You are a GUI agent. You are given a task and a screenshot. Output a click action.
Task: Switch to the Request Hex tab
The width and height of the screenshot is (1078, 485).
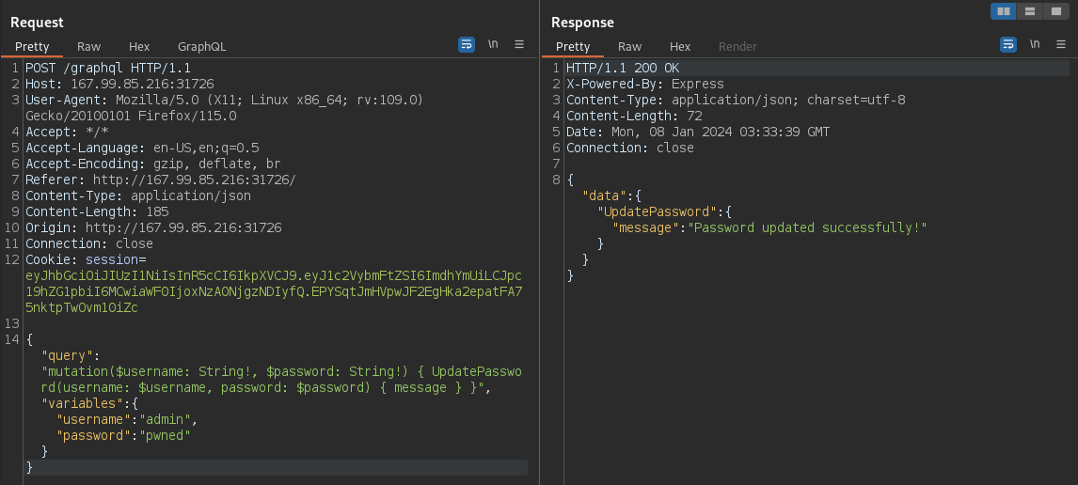click(x=139, y=47)
